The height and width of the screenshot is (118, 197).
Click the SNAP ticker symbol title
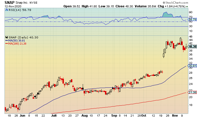click(10, 3)
